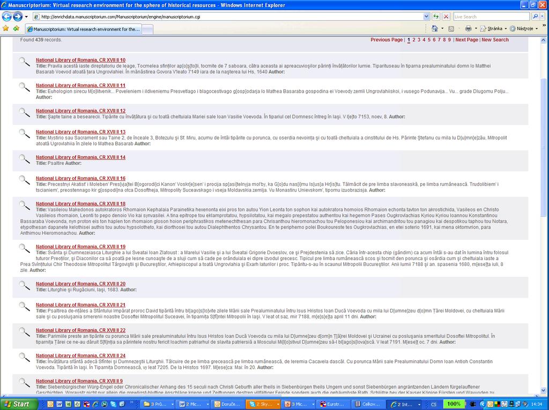Open magnifier icon for record CR XVII II 13

coord(24,134)
